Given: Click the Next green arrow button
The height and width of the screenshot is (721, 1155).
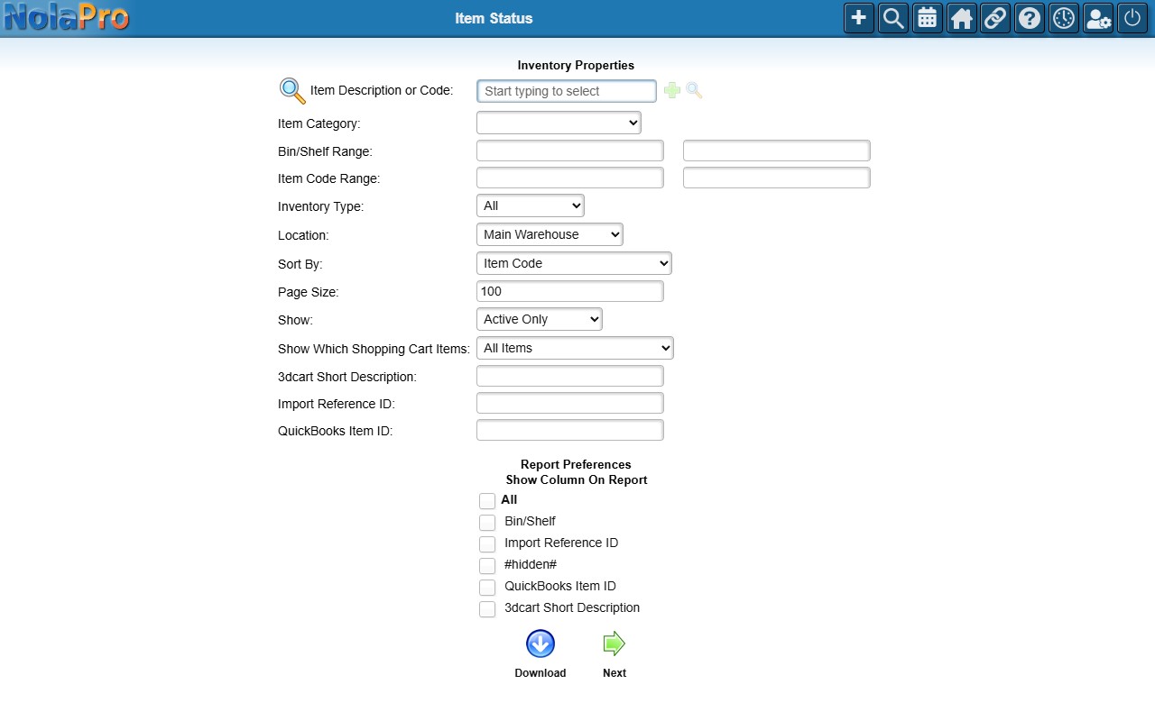Looking at the screenshot, I should pyautogui.click(x=614, y=643).
